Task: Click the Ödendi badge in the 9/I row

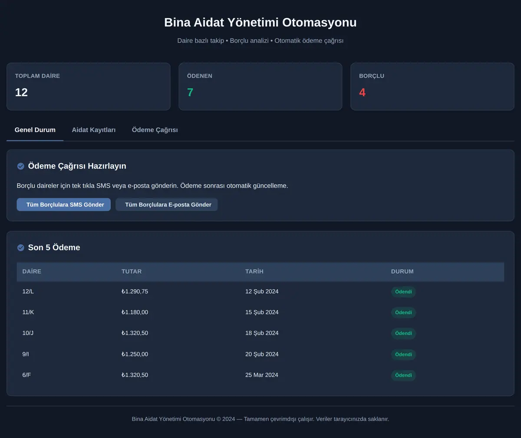Action: click(x=403, y=355)
